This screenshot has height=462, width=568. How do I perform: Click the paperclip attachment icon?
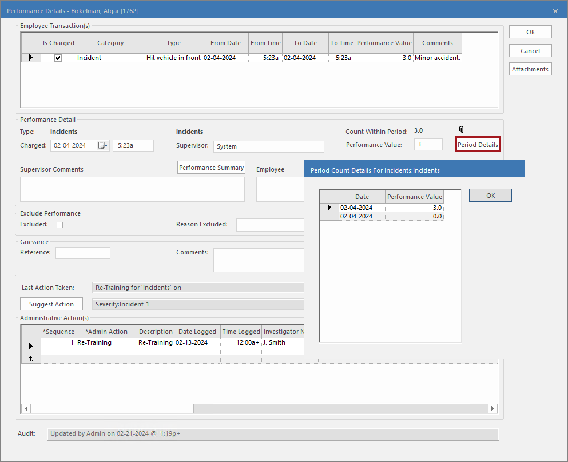(x=461, y=130)
